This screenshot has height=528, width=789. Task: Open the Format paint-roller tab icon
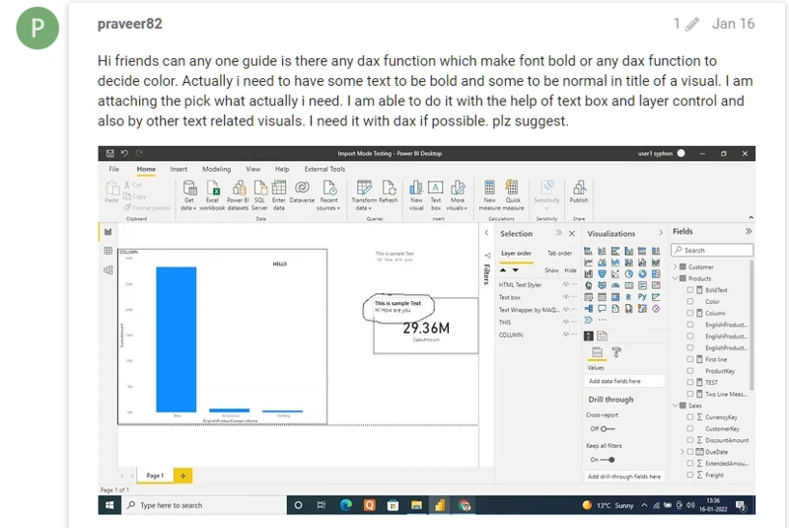point(615,352)
